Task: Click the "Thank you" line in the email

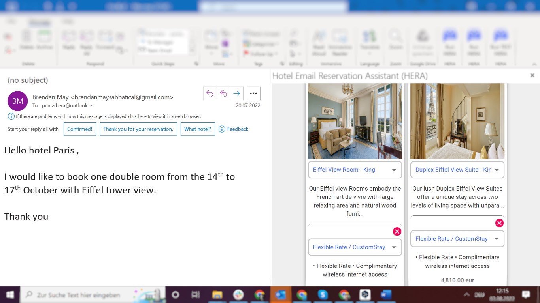Action: pyautogui.click(x=26, y=217)
